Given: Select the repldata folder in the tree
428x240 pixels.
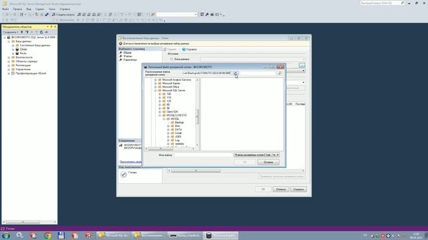Looking at the screenshot, I should [x=179, y=144].
